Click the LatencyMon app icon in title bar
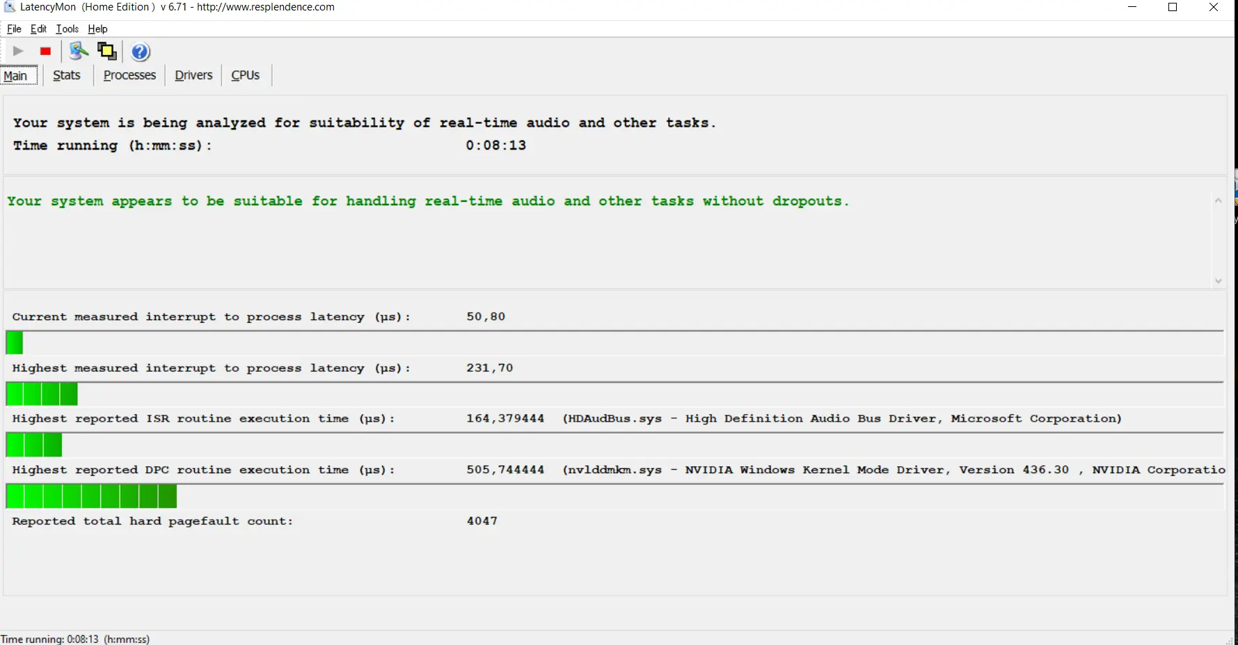This screenshot has width=1238, height=645. point(10,7)
